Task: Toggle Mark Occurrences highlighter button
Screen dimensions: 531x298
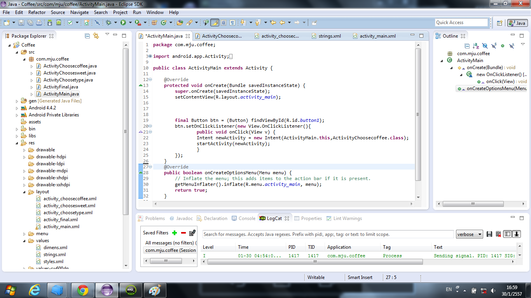Action: point(215,23)
